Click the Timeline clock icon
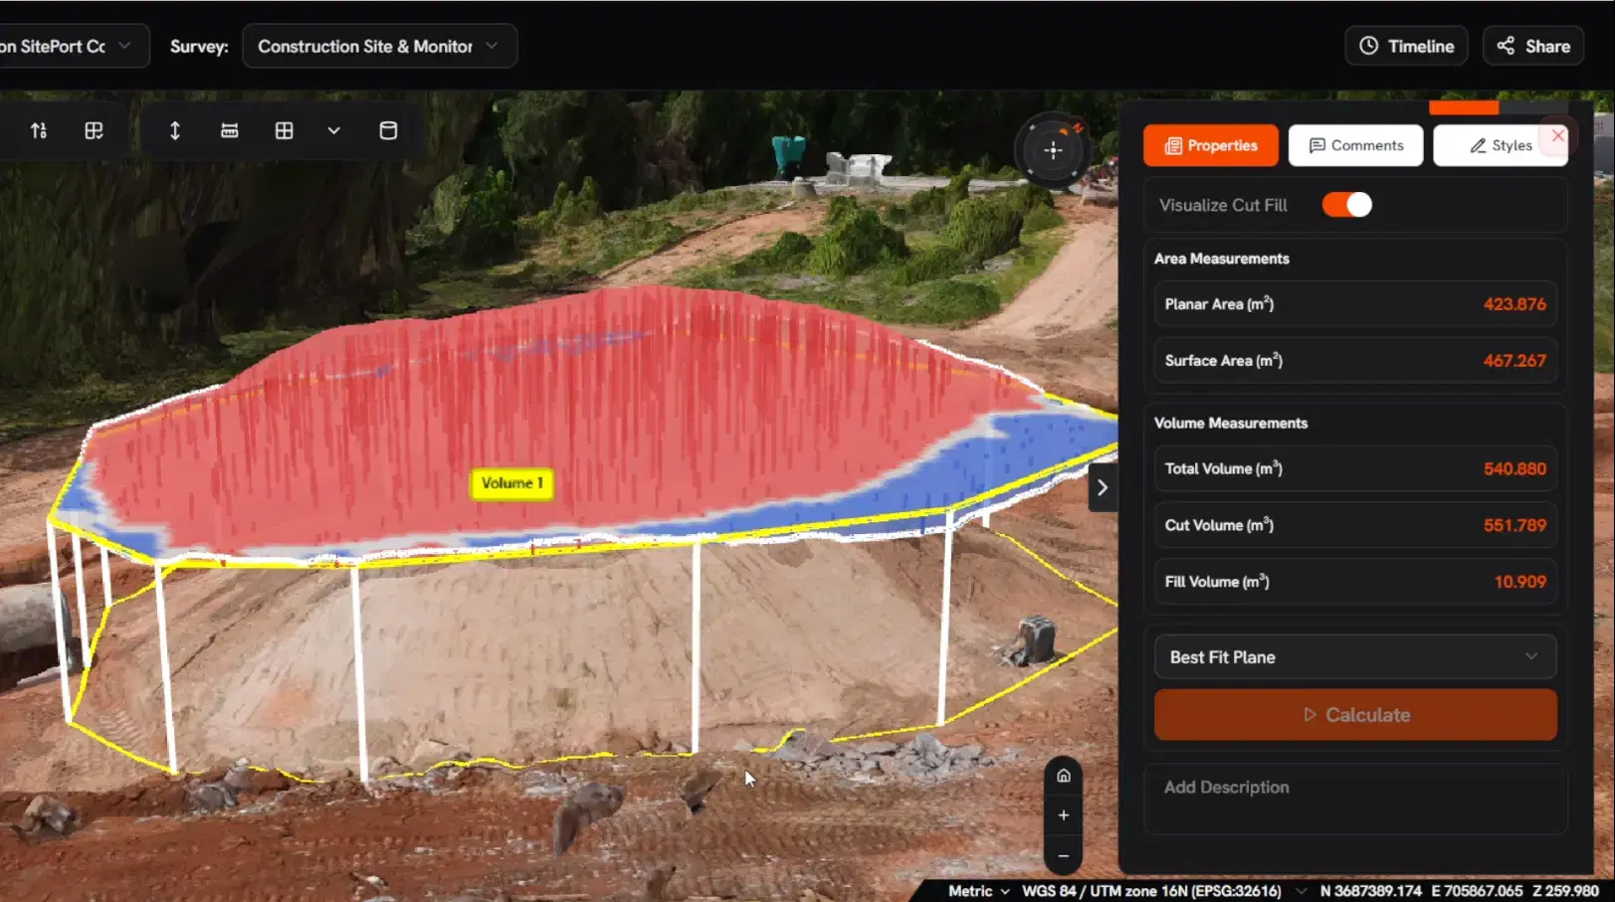The height and width of the screenshot is (902, 1615). (x=1367, y=45)
